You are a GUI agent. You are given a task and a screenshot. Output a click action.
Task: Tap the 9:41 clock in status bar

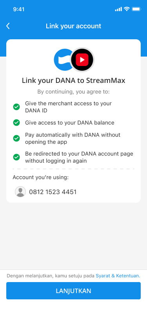(x=19, y=9)
